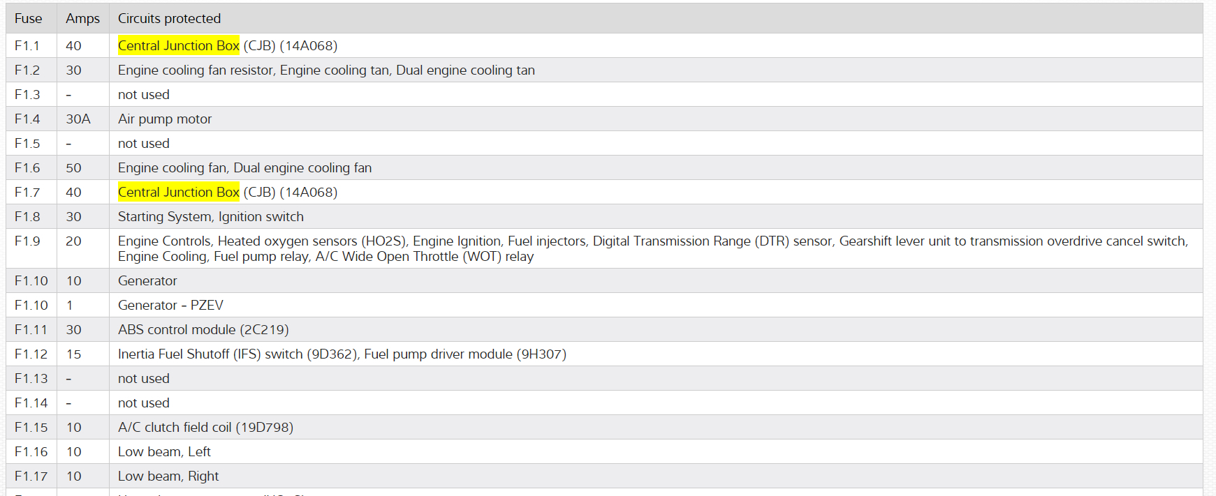
Task: Click highlighted Central Junction Box in F1.7 row
Action: point(179,193)
